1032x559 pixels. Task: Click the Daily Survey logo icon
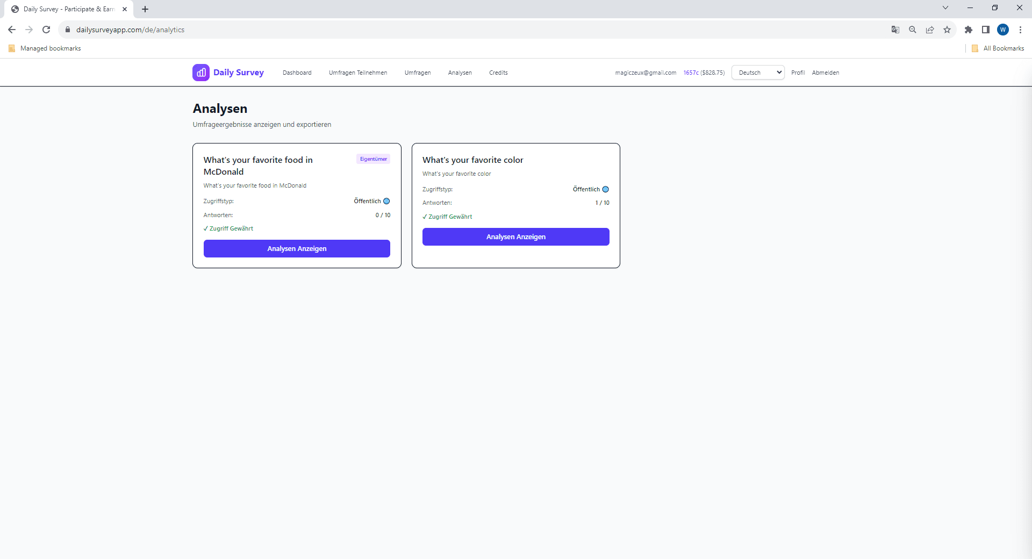tap(200, 73)
